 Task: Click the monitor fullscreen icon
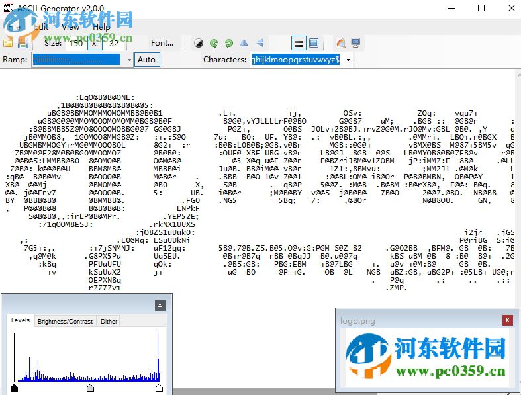(356, 43)
